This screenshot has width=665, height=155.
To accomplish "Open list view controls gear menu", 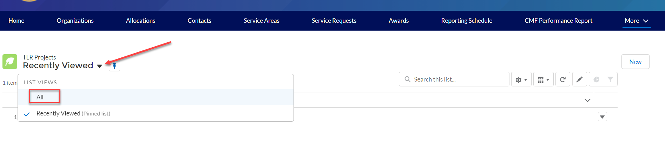I will tap(521, 80).
